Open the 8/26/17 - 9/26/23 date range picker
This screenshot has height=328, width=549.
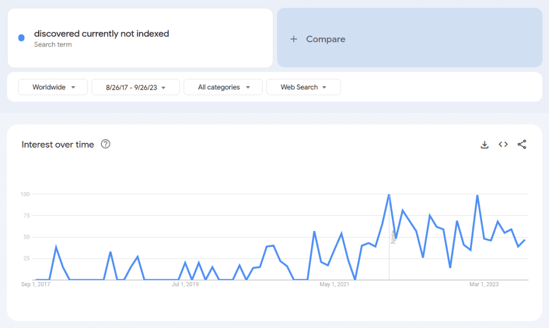[136, 87]
